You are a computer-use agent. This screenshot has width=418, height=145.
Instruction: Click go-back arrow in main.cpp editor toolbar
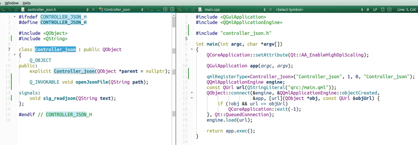(x=180, y=9)
